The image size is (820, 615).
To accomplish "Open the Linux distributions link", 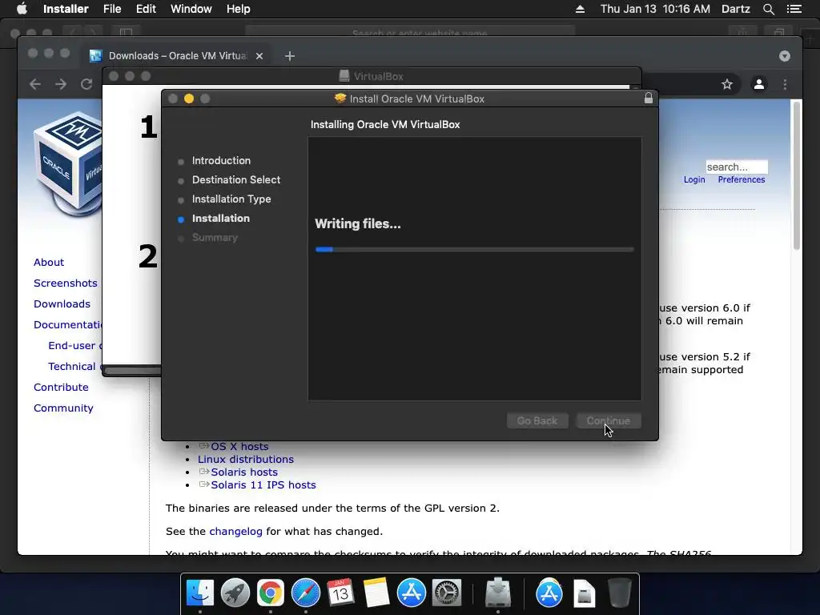I will (245, 459).
